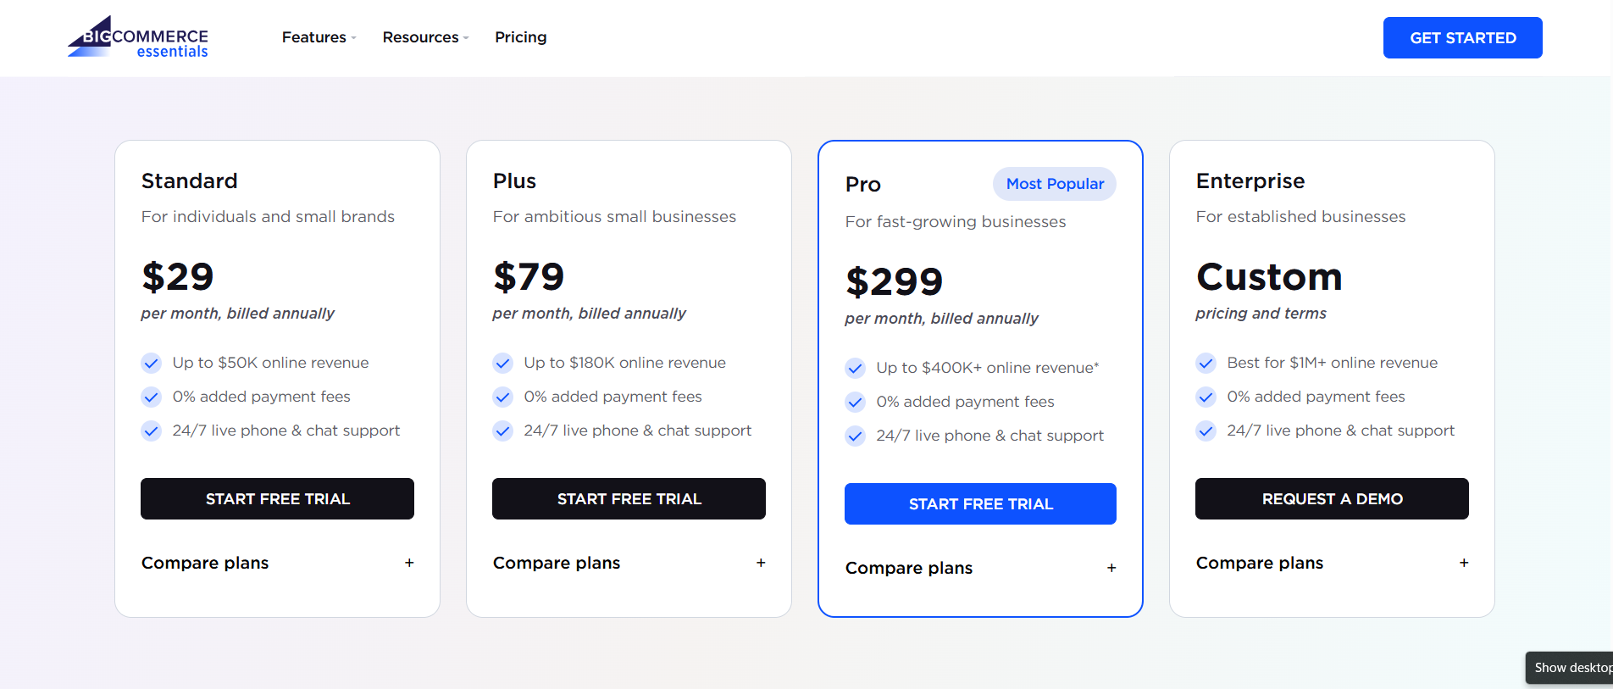Click the checkmark beside Up to $50K online revenue
This screenshot has height=689, width=1613.
click(151, 363)
